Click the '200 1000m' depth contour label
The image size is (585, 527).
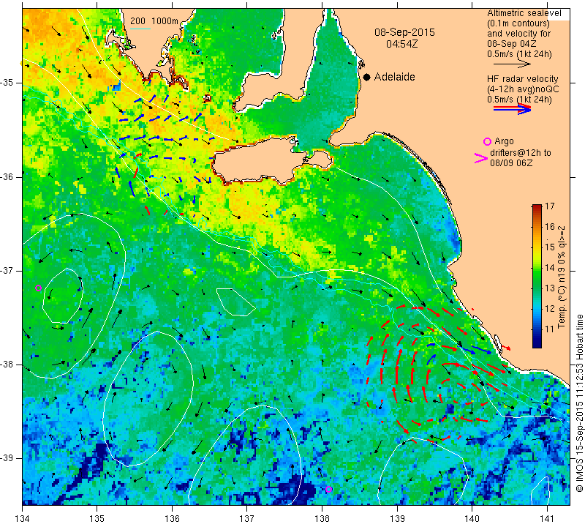point(154,21)
